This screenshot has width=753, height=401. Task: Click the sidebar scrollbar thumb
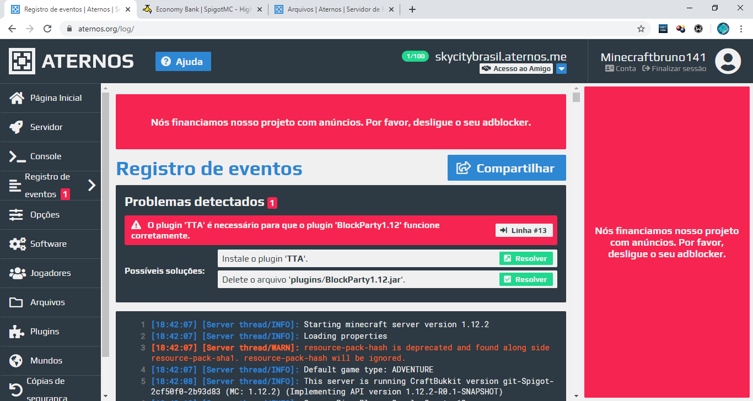(x=105, y=225)
